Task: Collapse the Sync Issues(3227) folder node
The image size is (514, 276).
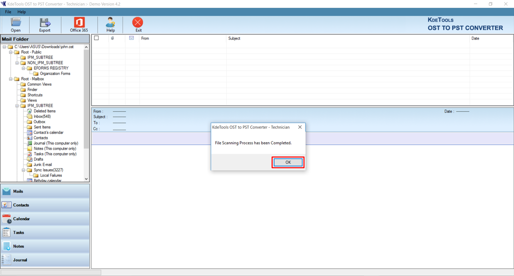Action: point(24,170)
